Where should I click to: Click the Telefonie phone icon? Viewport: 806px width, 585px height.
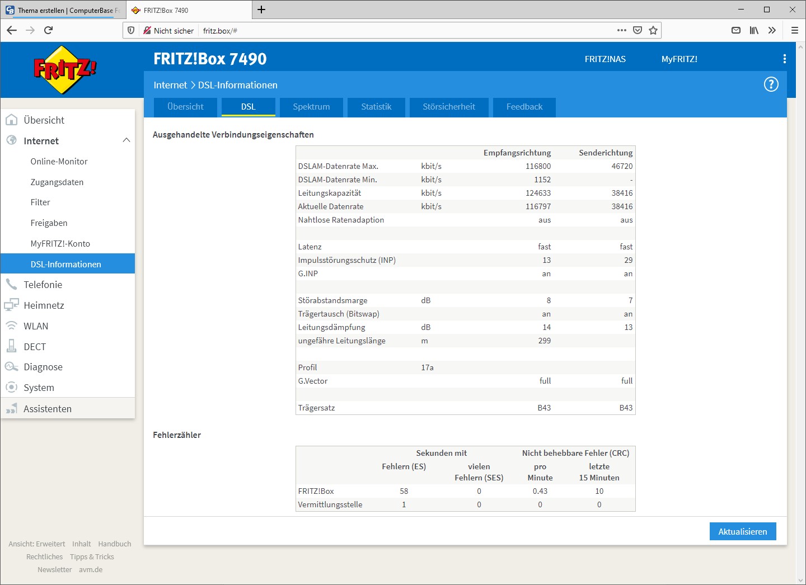(x=11, y=284)
